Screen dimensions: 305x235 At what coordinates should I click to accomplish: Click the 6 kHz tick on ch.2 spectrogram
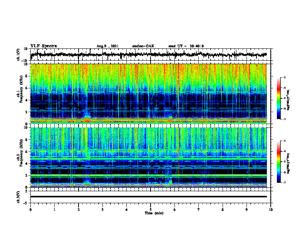point(27,152)
